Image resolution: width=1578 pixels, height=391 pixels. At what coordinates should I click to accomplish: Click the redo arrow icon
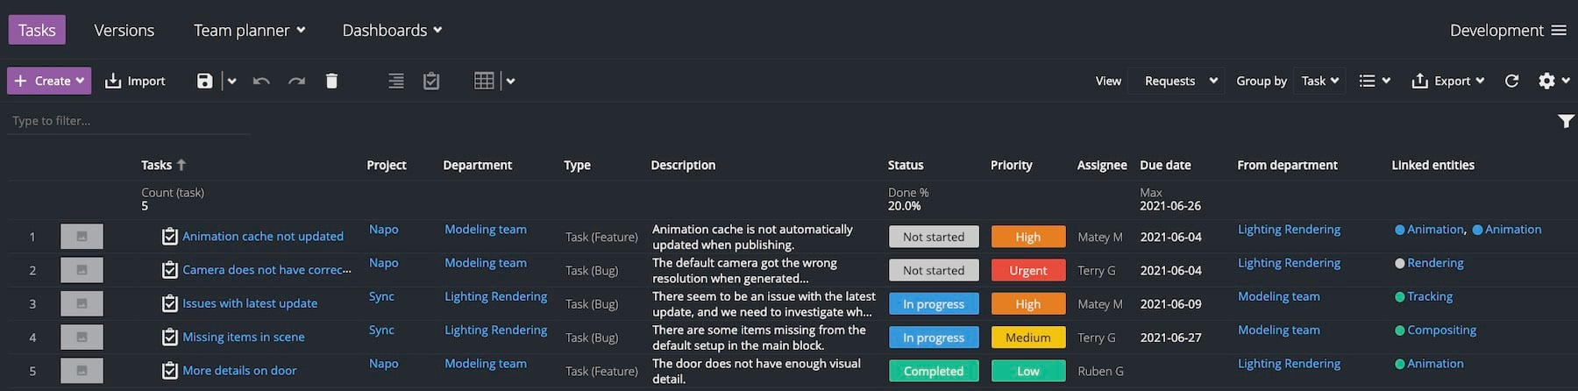[296, 81]
